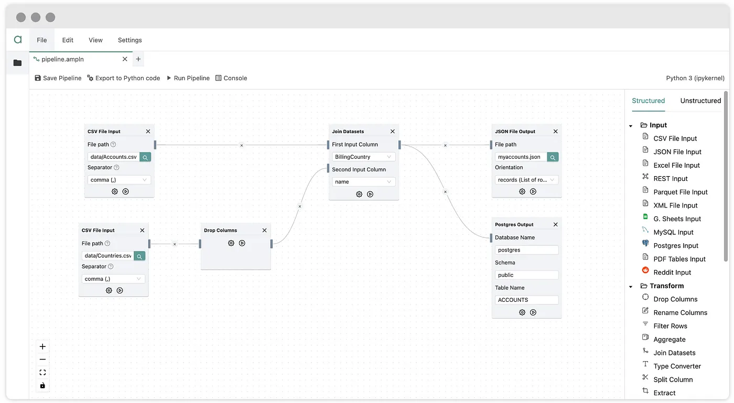Remove the Postgres Output node
Viewport: 734px width, 403px height.
point(556,224)
